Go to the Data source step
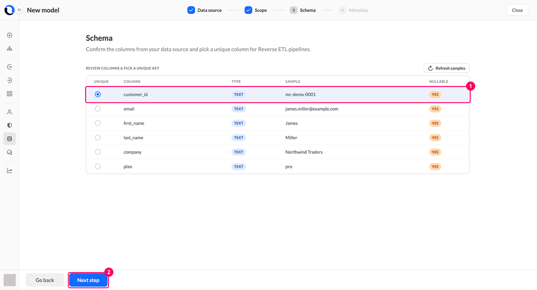 point(204,10)
